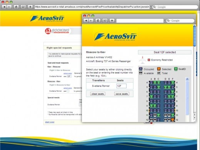Click the Online Booking logo in the main window
Image resolution: width=200 pixels, height=150 pixels.
(57, 31)
